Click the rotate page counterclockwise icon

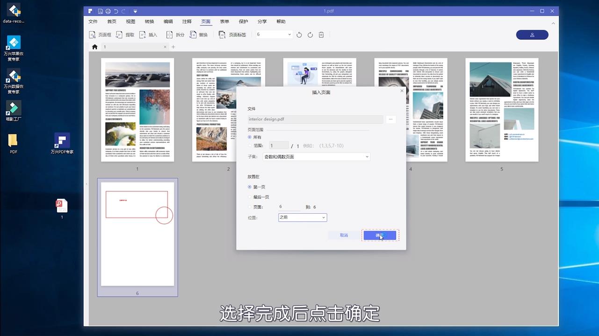click(x=299, y=34)
